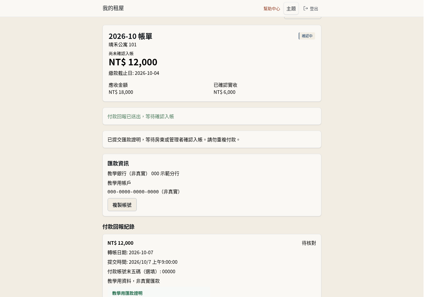The image size is (428, 297).
Task: Click the 付款回報已送出 success notice
Action: coord(141,116)
